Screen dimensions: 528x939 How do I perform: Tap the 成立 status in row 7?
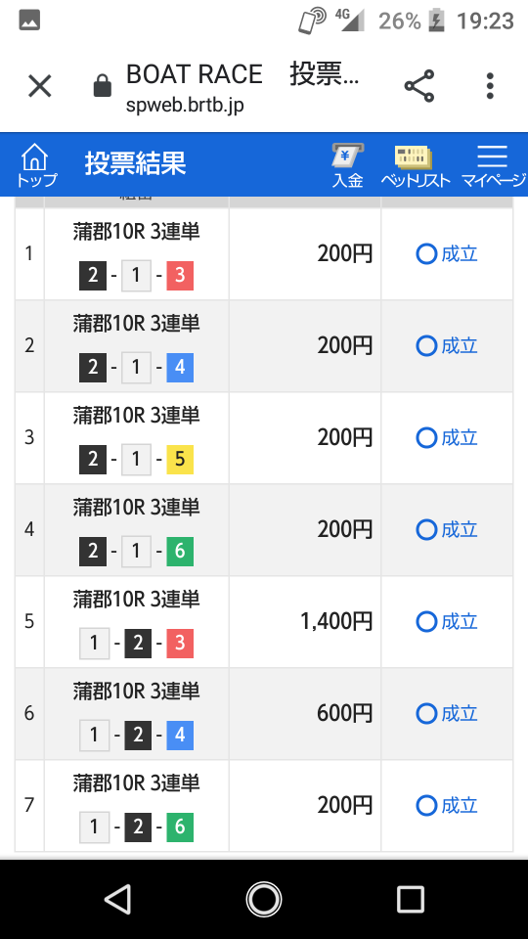[447, 805]
